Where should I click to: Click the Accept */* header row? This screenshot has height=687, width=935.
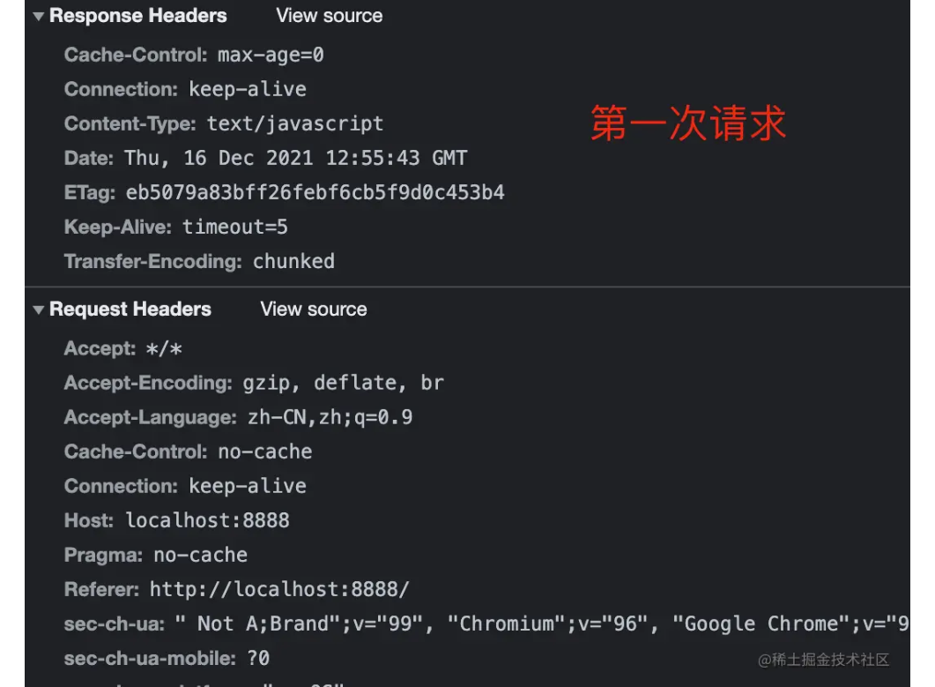(x=123, y=349)
